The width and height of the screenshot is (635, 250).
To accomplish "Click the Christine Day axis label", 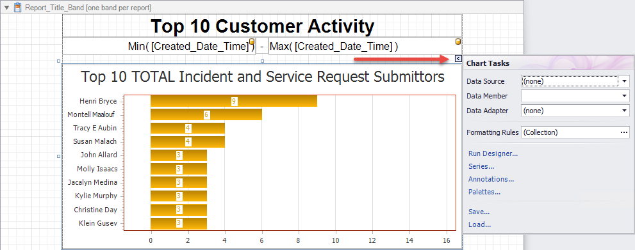I will [x=95, y=210].
